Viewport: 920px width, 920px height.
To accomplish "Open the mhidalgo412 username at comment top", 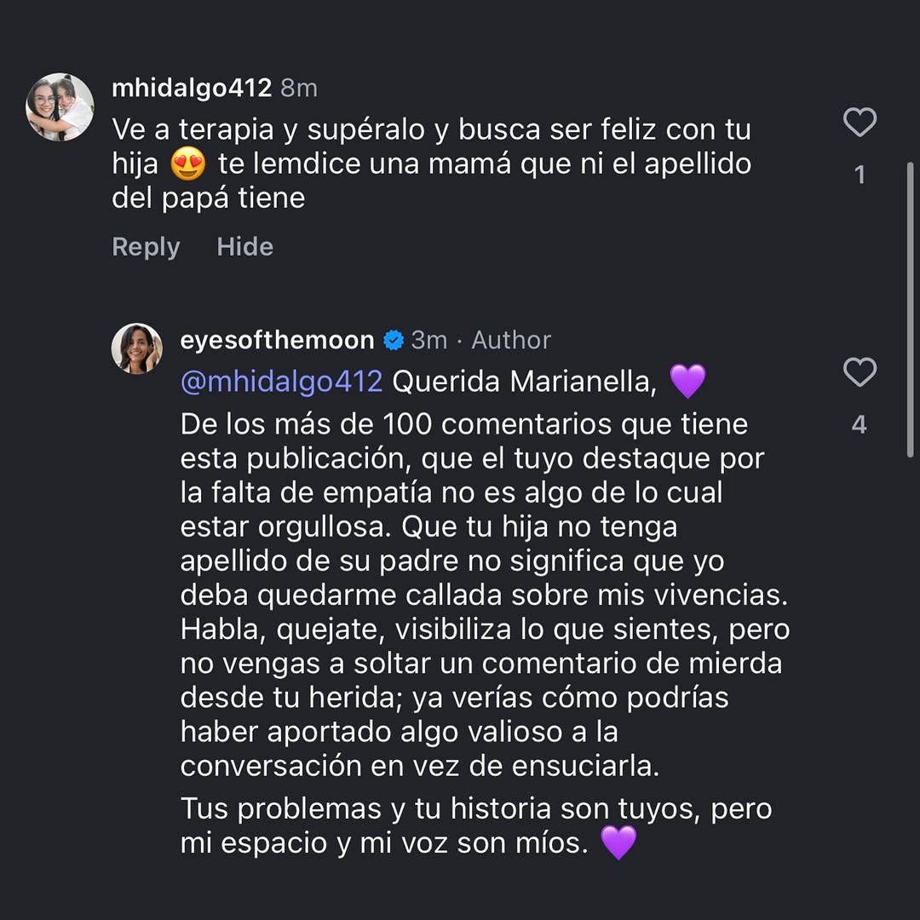I will [192, 88].
